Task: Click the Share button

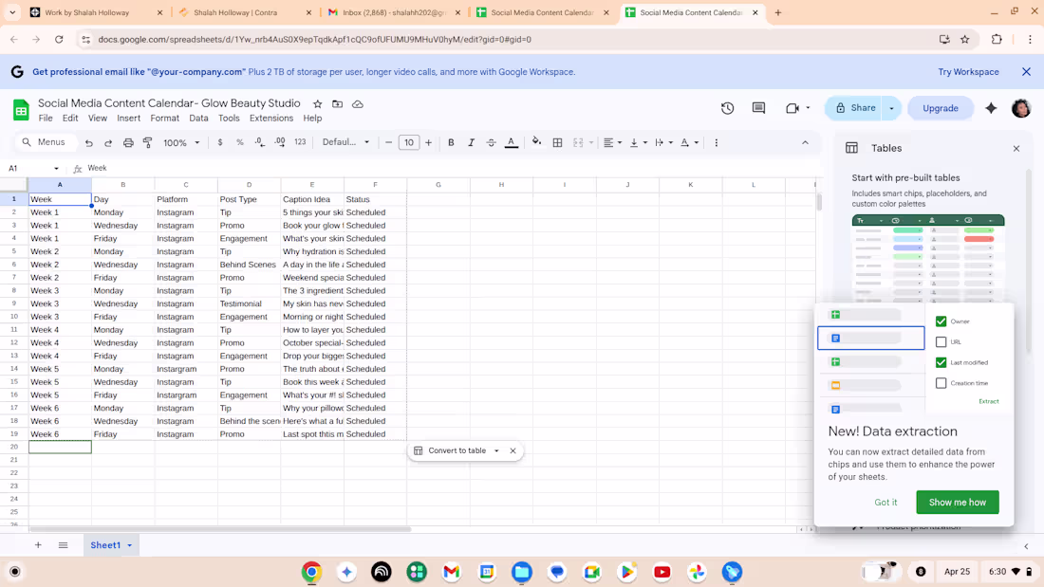Action: (855, 108)
